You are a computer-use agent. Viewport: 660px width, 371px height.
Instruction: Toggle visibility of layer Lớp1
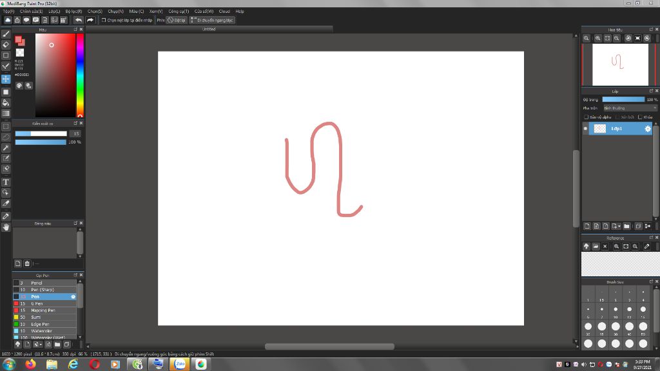[x=585, y=129]
